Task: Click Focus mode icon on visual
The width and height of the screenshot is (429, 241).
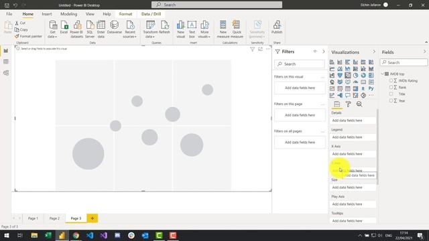Action: 260,49
